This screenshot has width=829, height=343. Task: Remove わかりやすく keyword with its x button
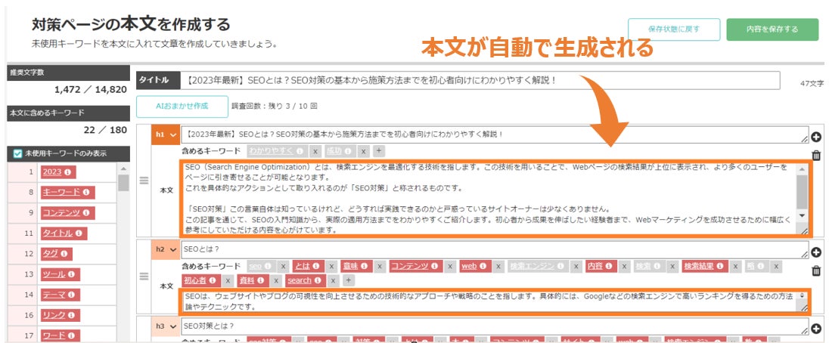click(315, 151)
